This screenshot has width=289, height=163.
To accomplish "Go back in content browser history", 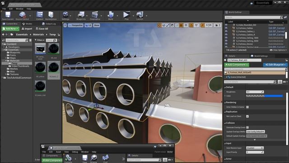I will [3, 34].
